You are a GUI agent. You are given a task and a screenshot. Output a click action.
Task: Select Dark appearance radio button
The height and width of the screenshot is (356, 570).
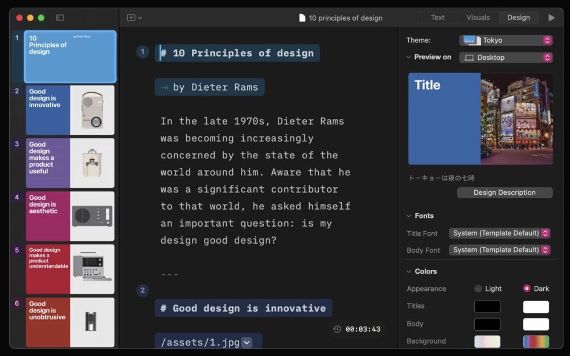pyautogui.click(x=527, y=288)
